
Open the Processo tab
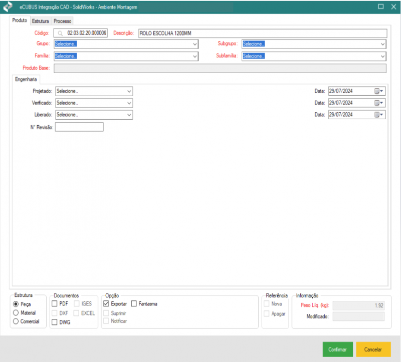pos(62,21)
